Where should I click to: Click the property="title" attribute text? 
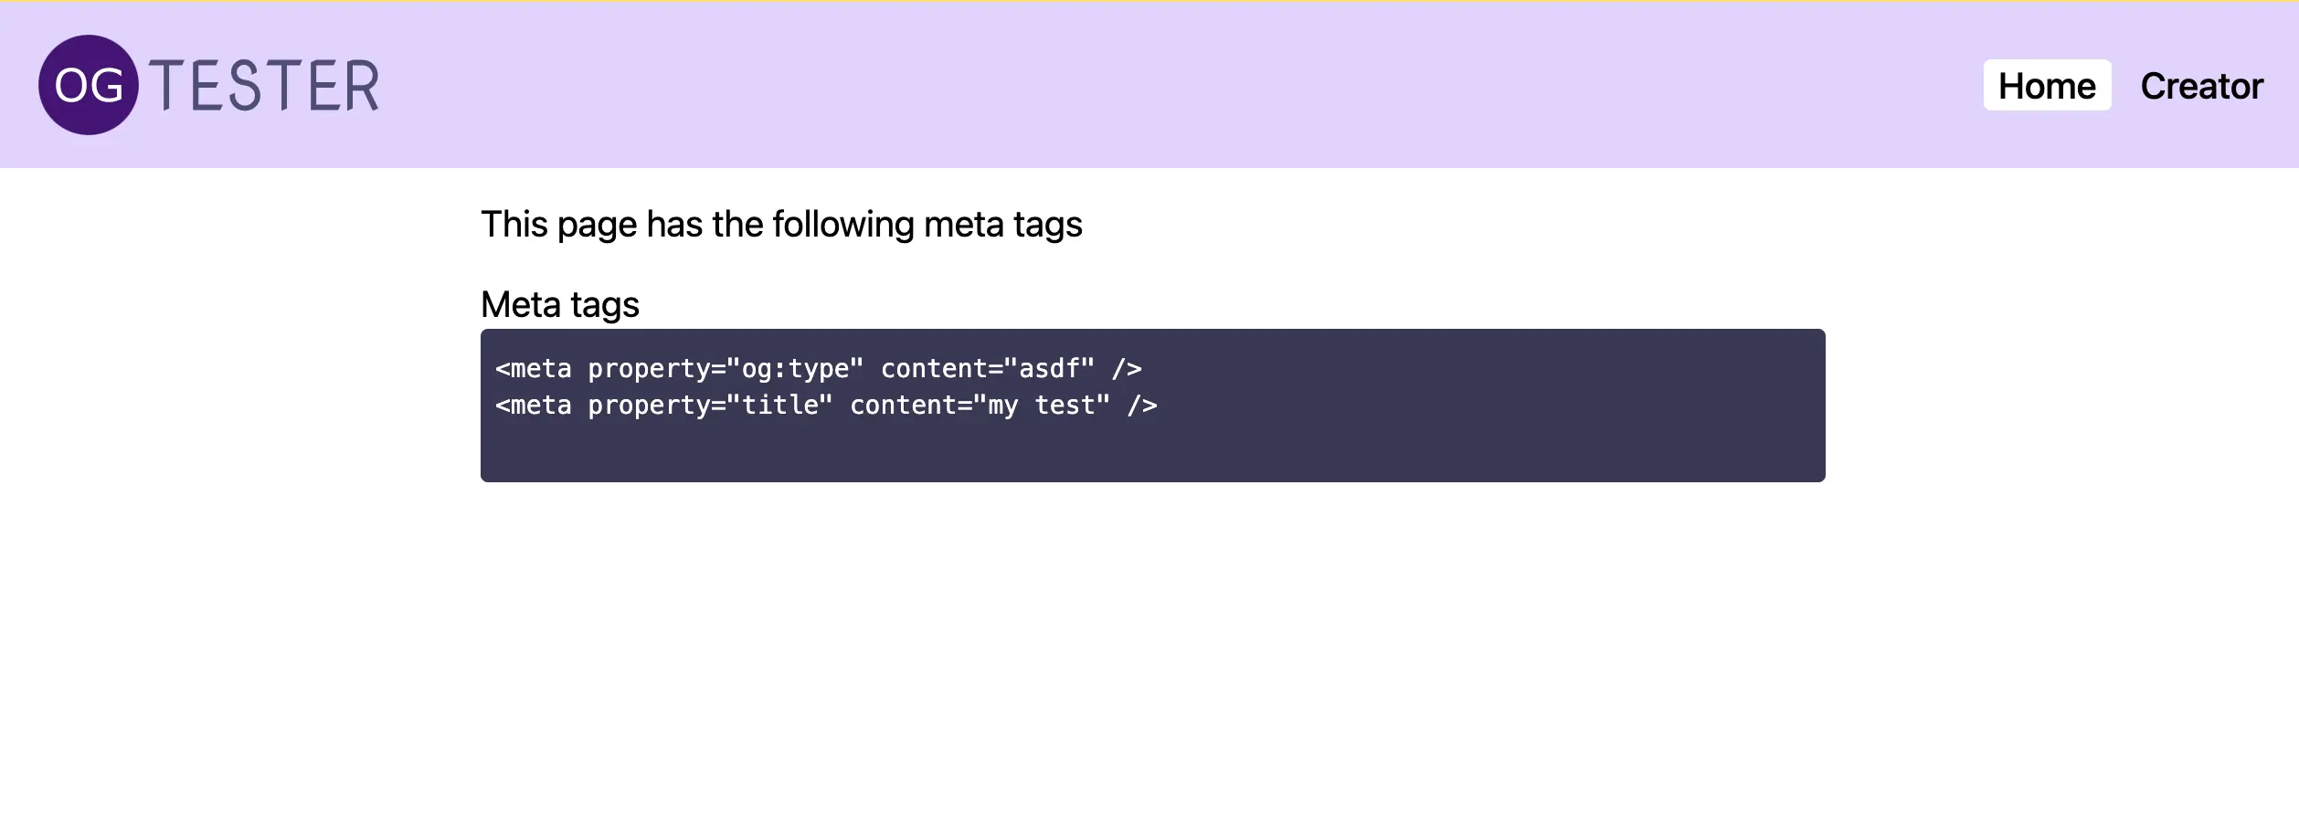pos(710,406)
